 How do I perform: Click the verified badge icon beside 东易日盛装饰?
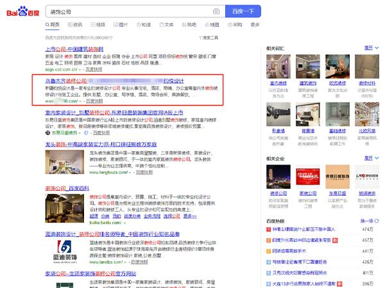coord(86,132)
